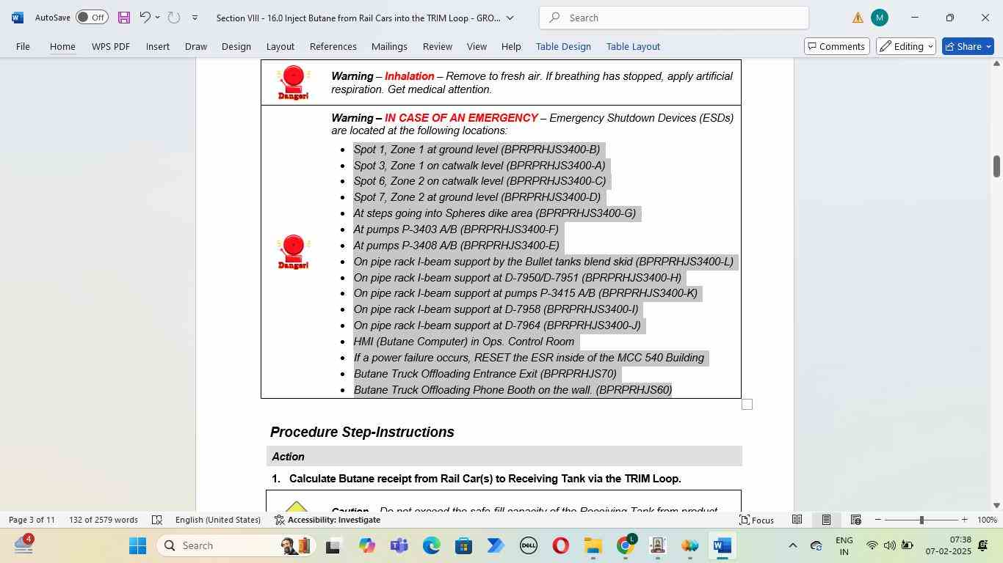This screenshot has width=1003, height=563.
Task: Click the 100% zoom level
Action: [x=988, y=520]
